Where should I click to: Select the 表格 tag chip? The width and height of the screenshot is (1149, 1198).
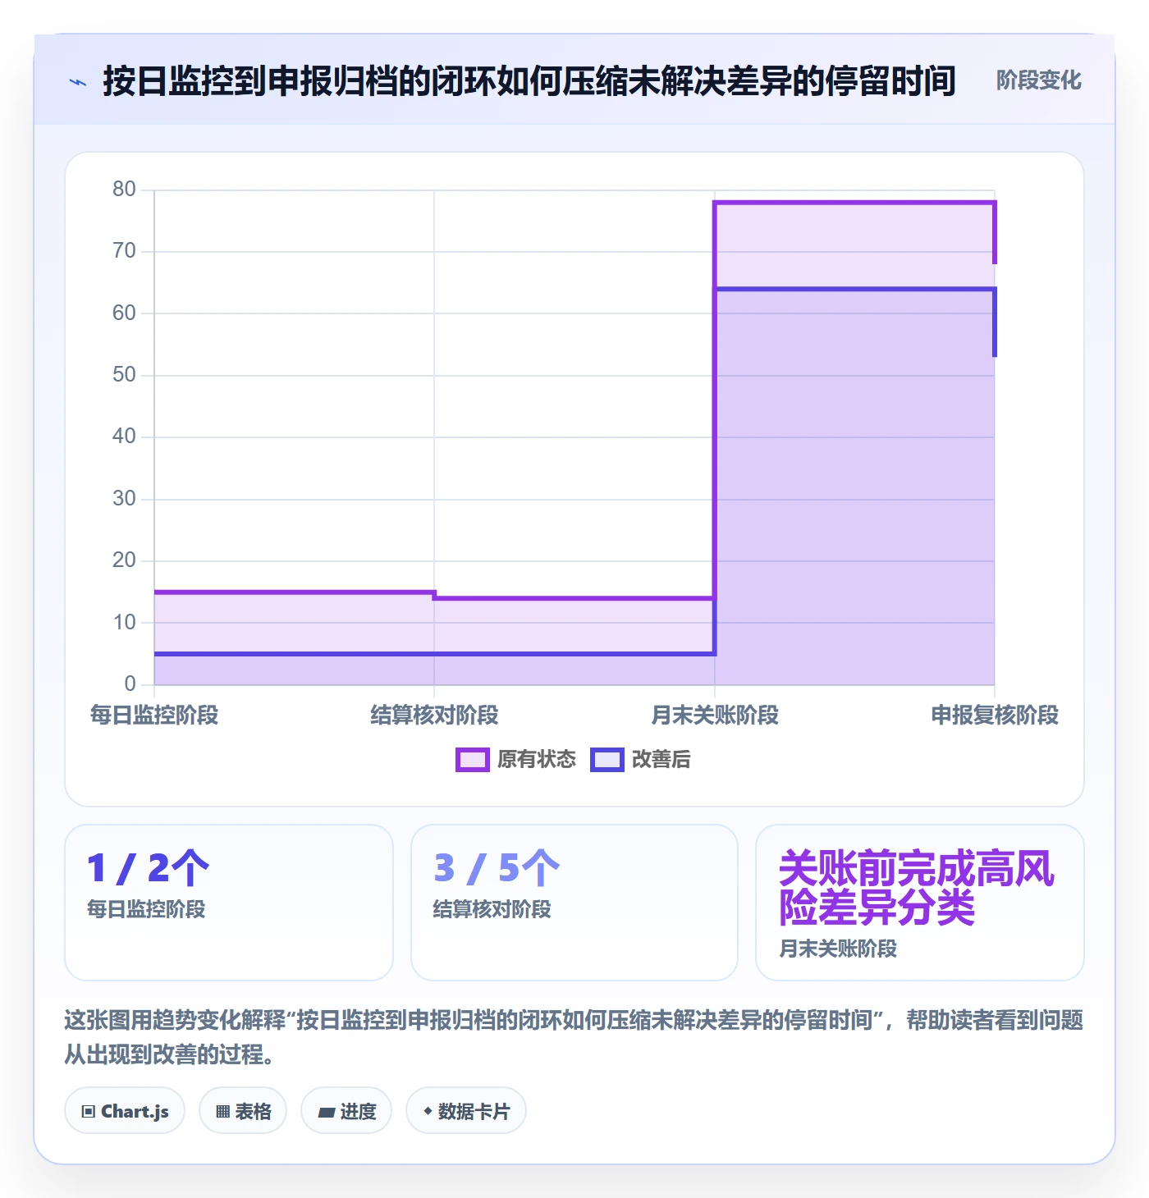[243, 1111]
